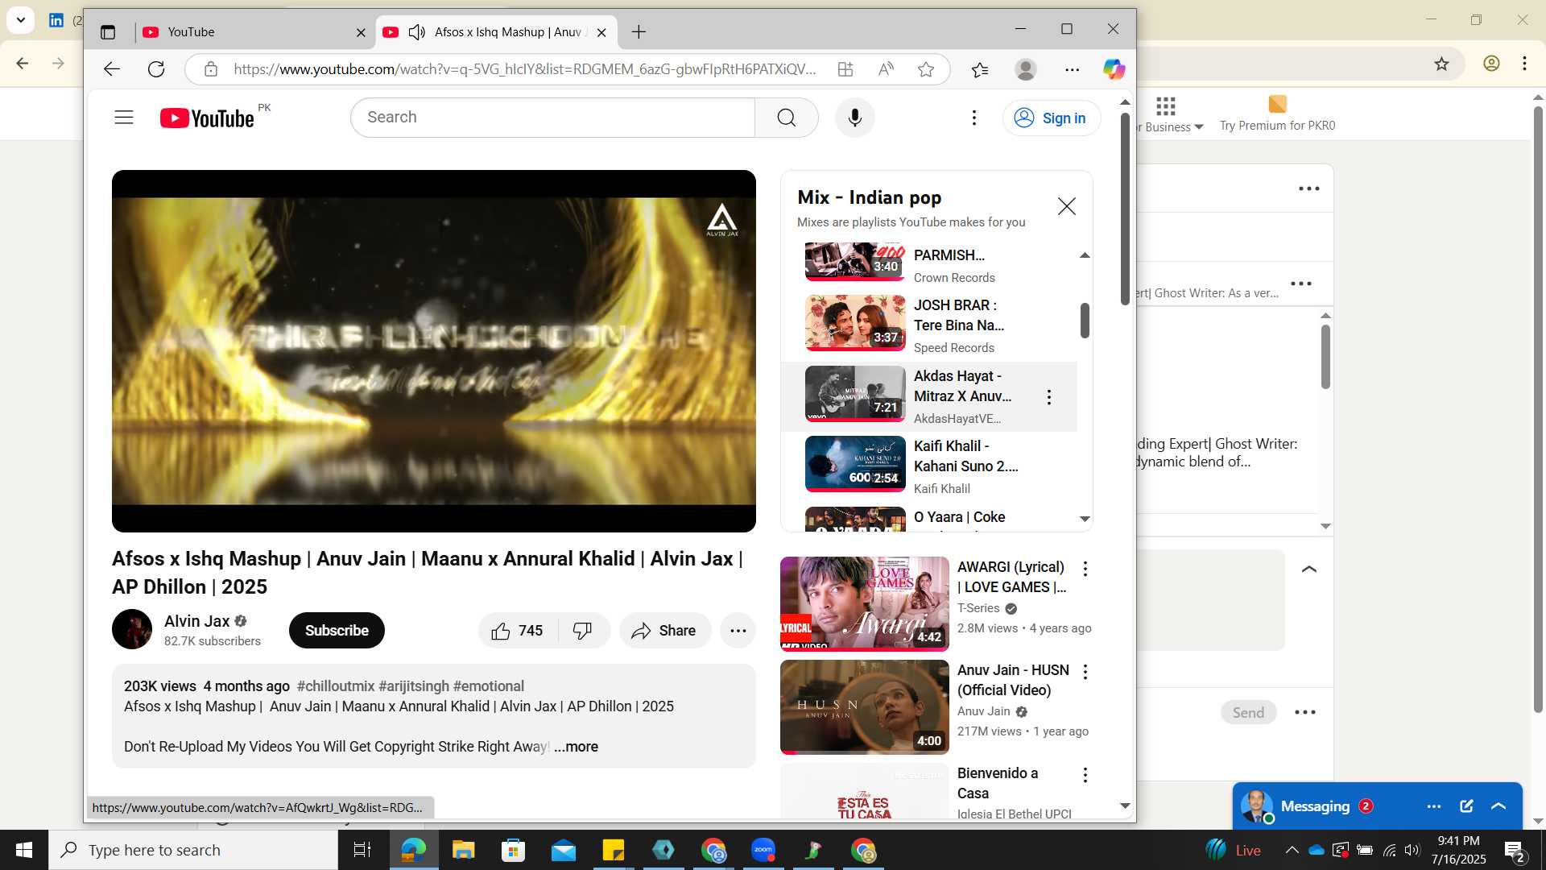
Task: Open options menu for AWARGI video
Action: 1085,569
